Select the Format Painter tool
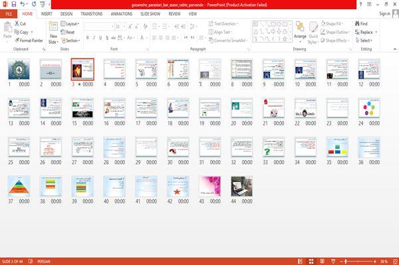 pyautogui.click(x=29, y=41)
